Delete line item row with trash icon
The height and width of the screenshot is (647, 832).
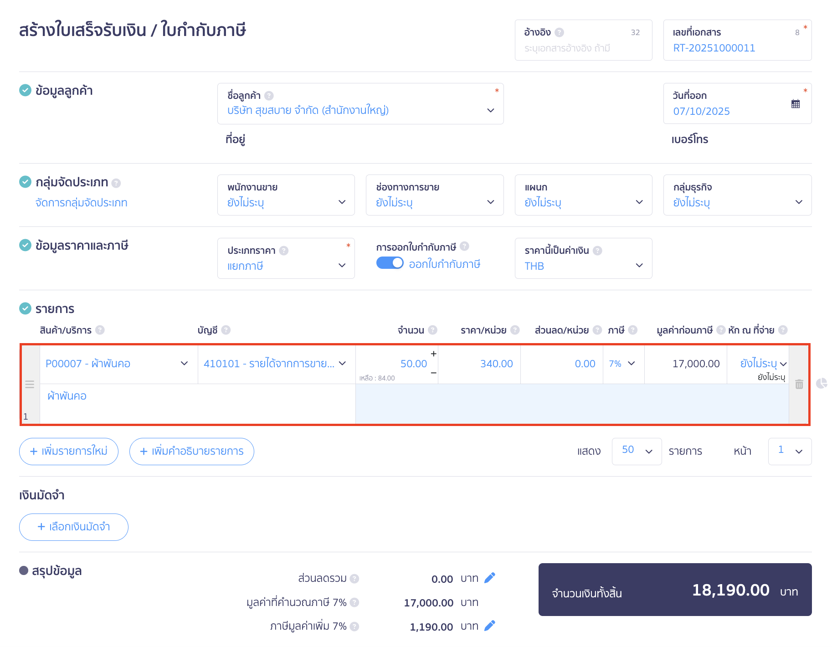click(799, 384)
